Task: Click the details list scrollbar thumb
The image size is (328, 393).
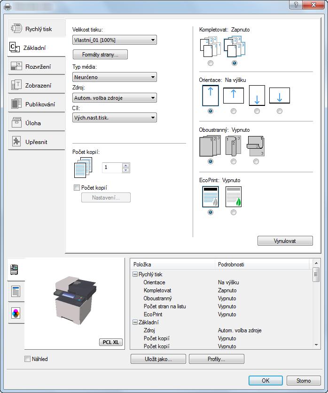Action: tap(316, 275)
